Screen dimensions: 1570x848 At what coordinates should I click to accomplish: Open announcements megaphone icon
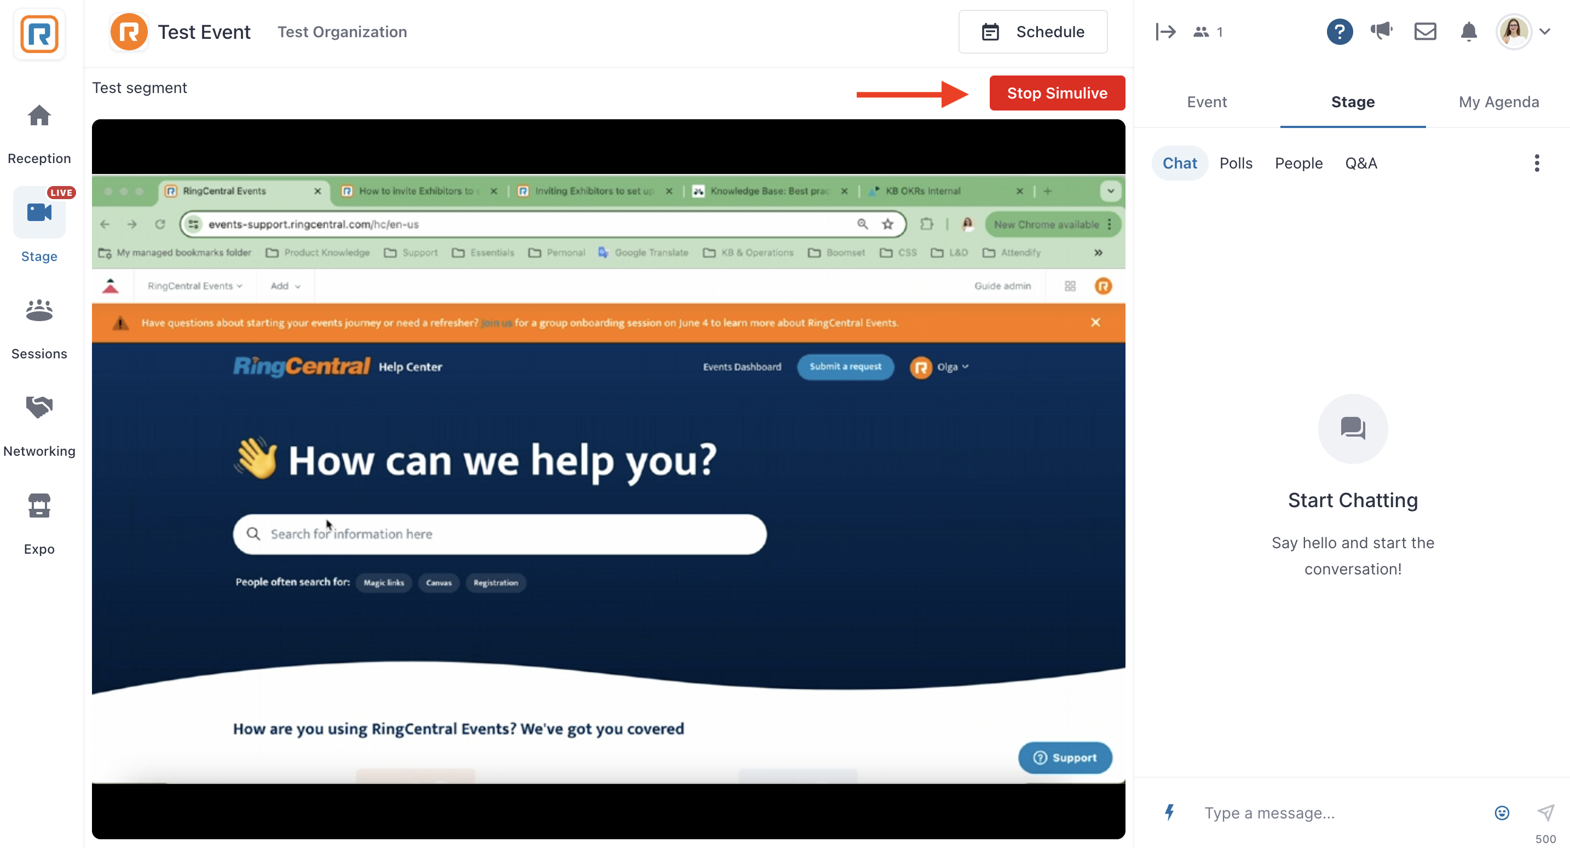pos(1381,31)
